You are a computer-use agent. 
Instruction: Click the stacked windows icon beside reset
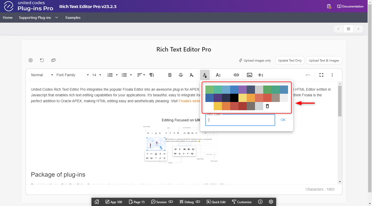click(x=53, y=60)
